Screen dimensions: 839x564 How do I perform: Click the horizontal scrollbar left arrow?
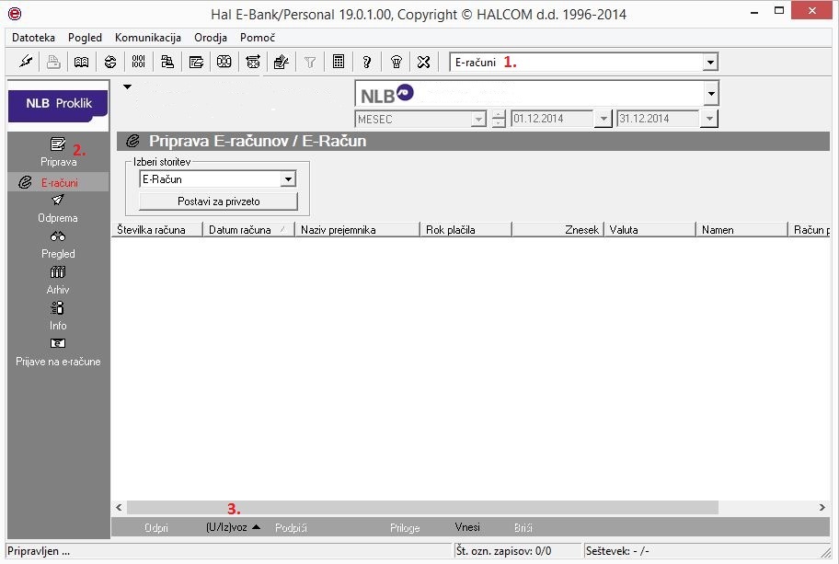[x=119, y=507]
